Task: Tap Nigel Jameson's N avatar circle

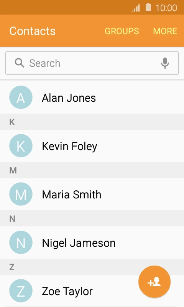Action: point(21,243)
